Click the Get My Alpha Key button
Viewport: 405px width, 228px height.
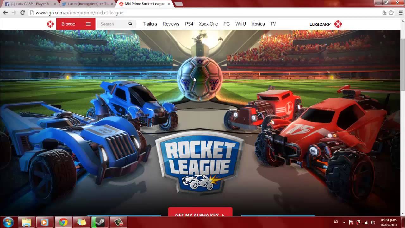click(200, 212)
